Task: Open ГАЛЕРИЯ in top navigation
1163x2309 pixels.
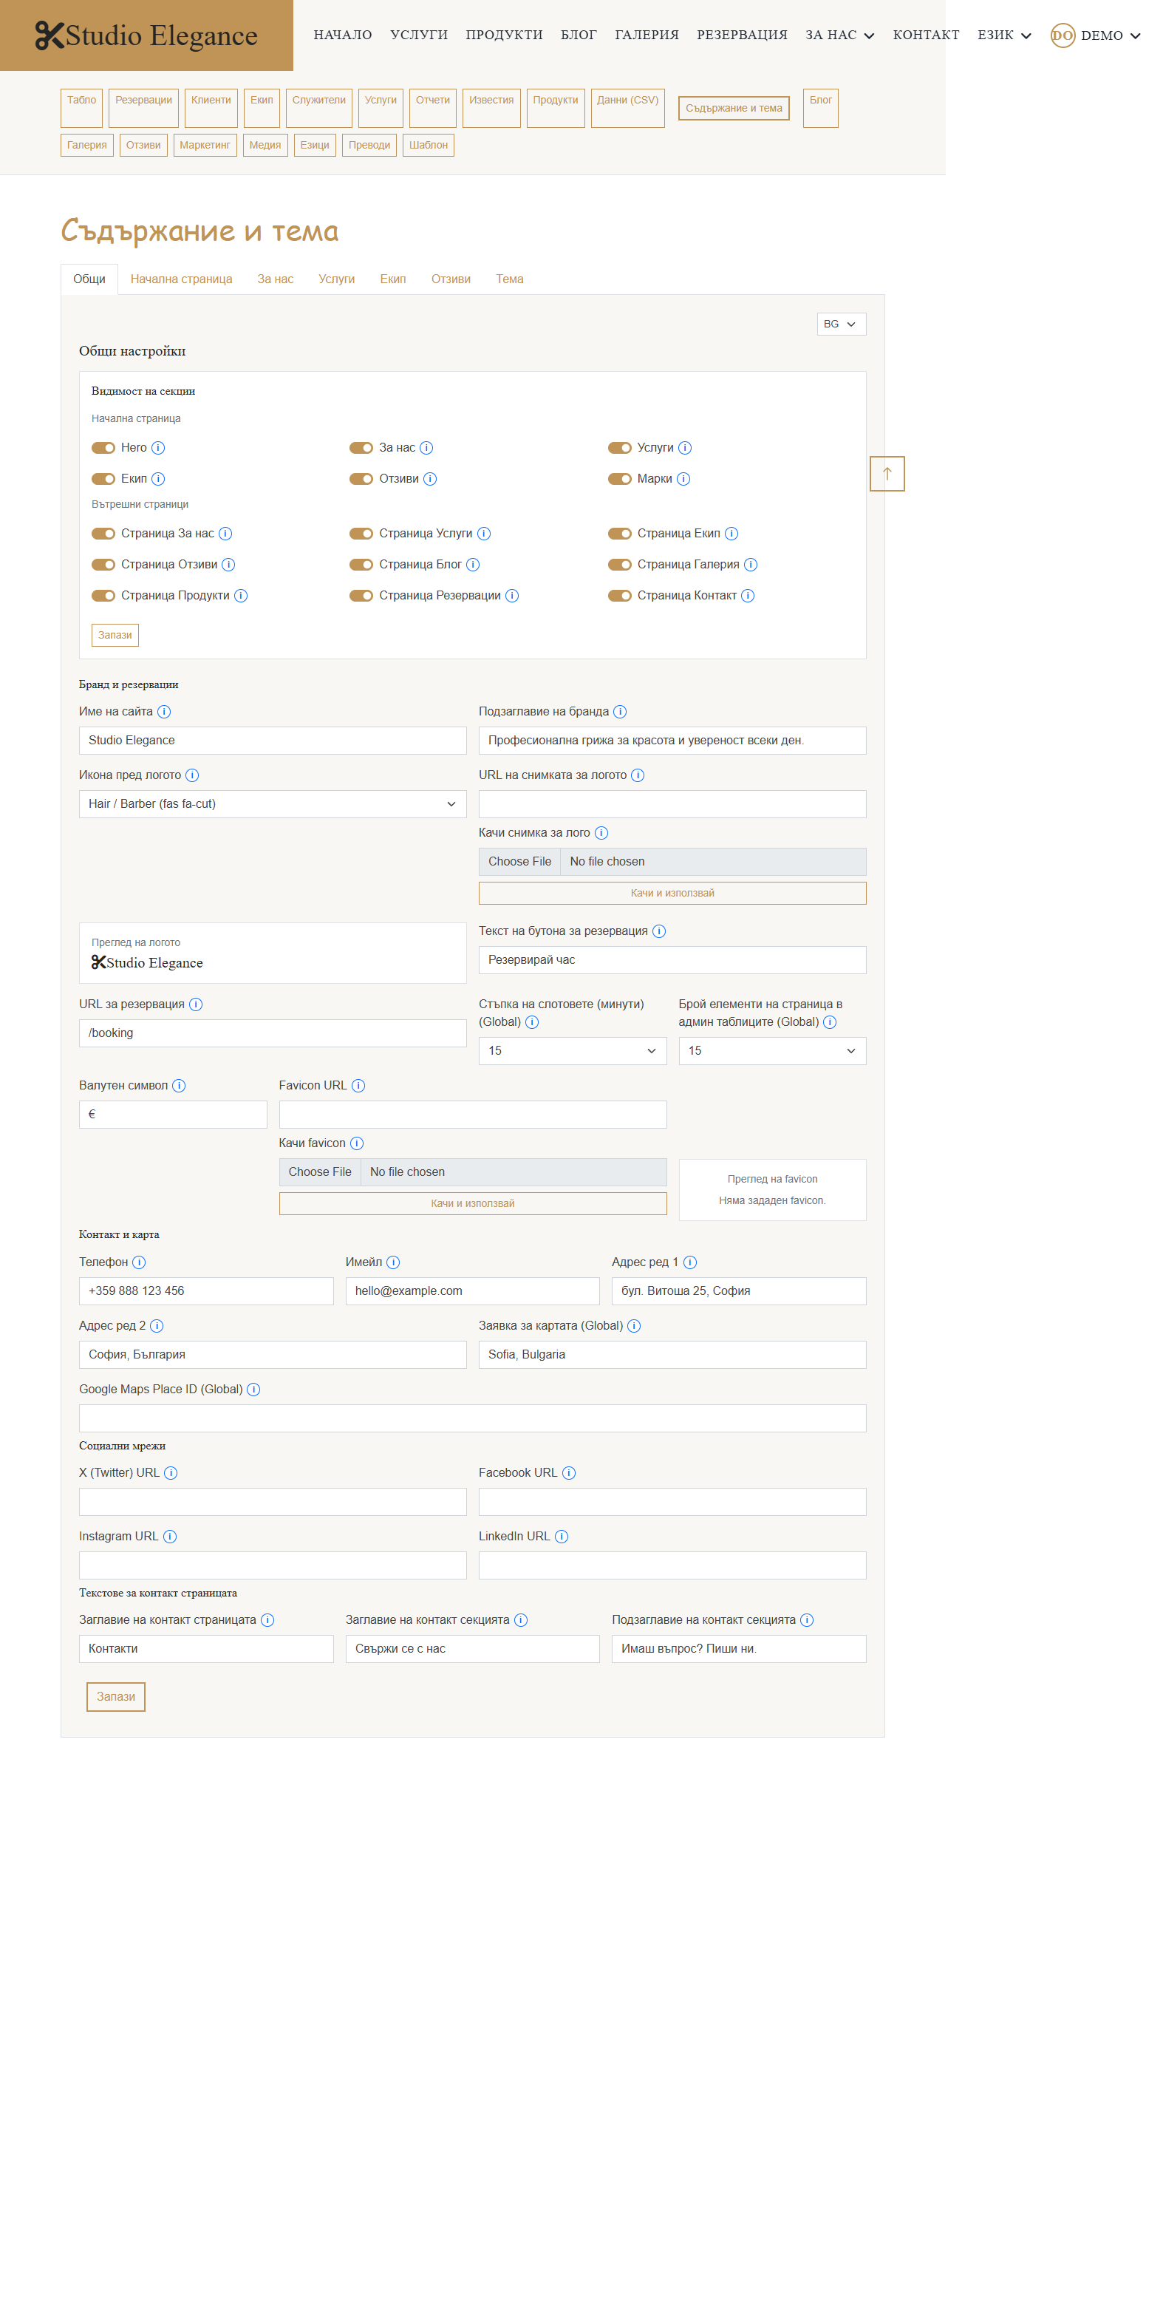Action: 647,35
